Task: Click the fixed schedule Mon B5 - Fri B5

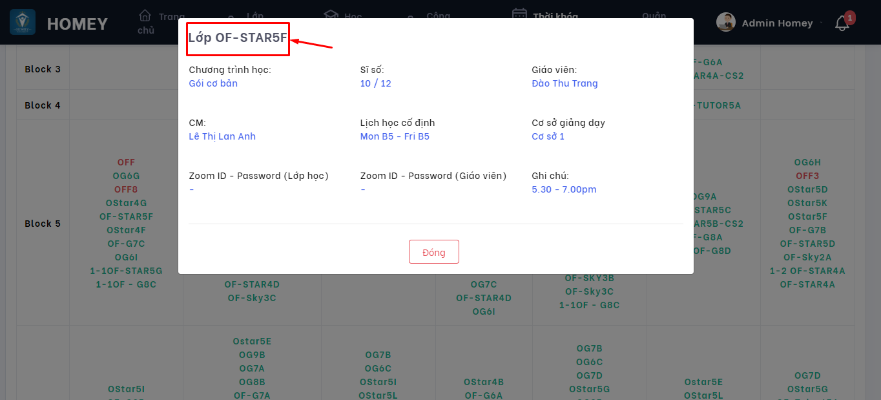Action: coord(395,136)
